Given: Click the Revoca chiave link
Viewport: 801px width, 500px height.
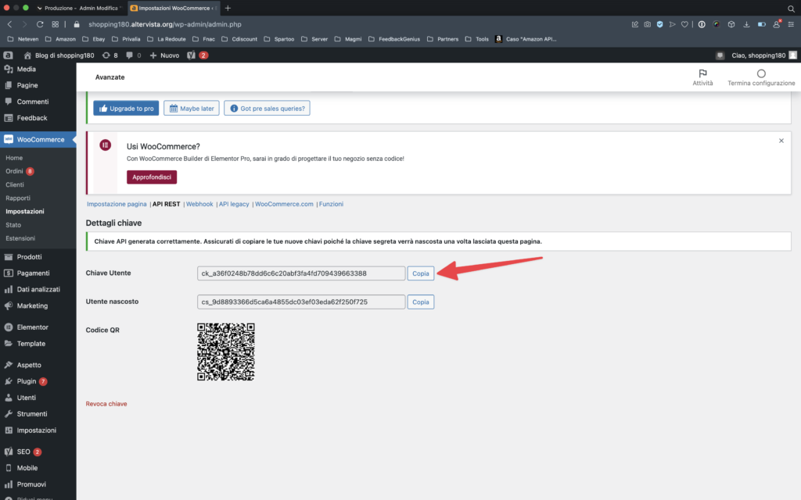Looking at the screenshot, I should [x=106, y=404].
